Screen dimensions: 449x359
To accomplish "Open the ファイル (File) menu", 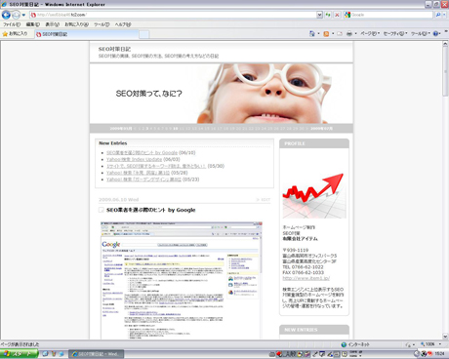I will click(12, 24).
